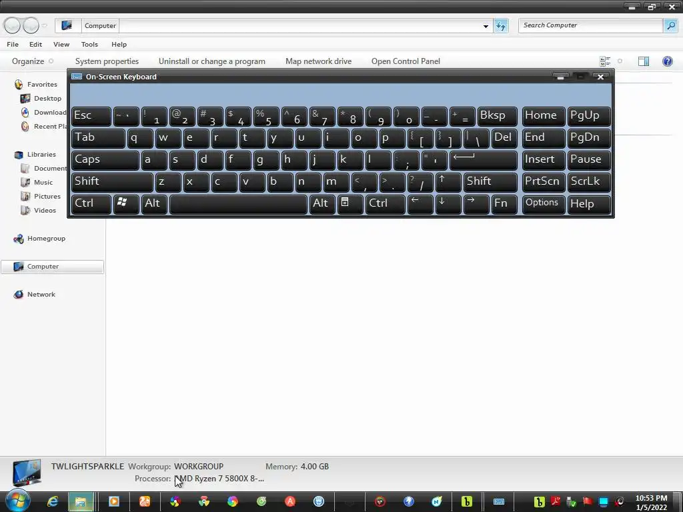
Task: Click the green b taskbar icon
Action: click(x=466, y=501)
